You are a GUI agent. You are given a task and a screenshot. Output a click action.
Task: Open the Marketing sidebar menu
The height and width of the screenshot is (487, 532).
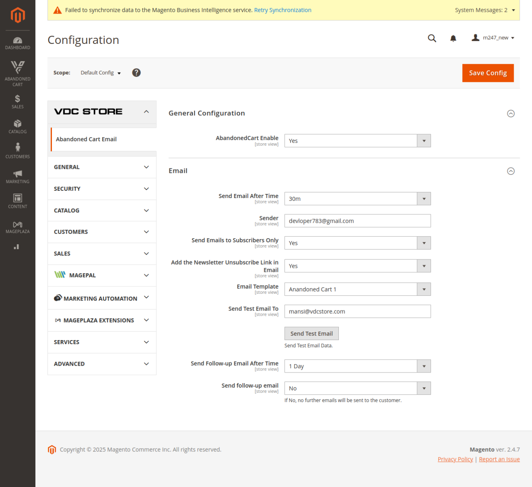tap(17, 176)
